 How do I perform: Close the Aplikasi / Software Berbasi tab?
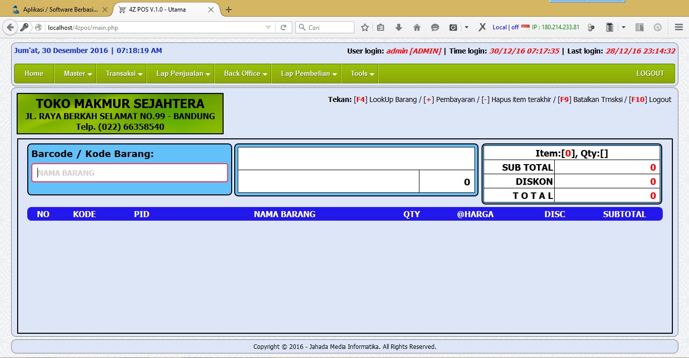point(104,10)
